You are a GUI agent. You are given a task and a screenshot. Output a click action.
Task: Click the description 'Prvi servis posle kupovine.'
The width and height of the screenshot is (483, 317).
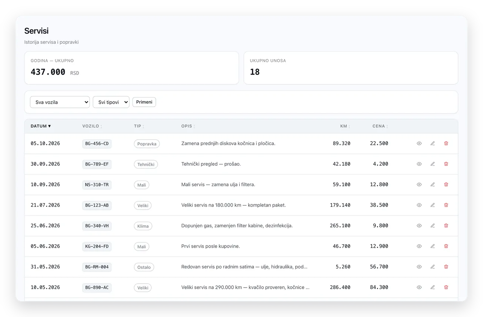(x=211, y=246)
